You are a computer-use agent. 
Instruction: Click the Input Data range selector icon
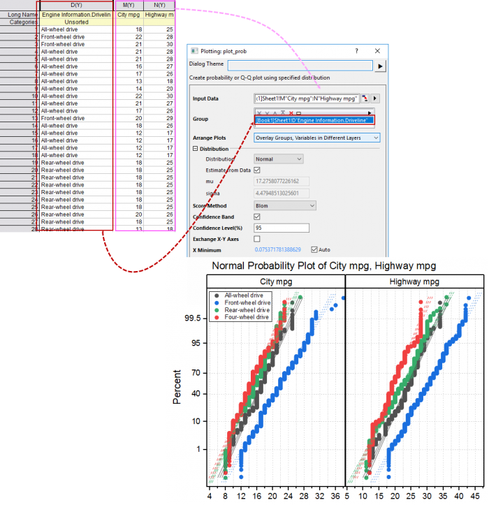(365, 98)
